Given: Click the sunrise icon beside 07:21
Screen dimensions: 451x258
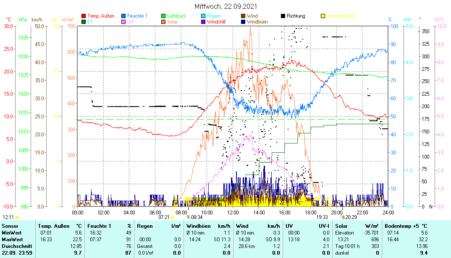Looking at the screenshot, I should [x=172, y=218].
